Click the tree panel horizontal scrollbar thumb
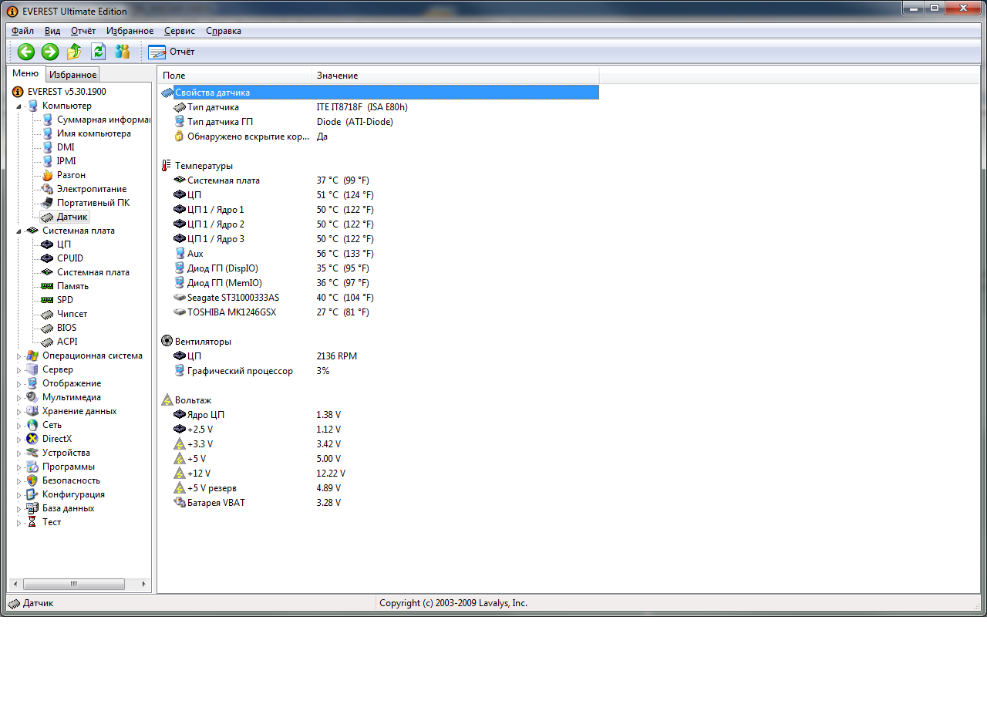This screenshot has height=718, width=987. [73, 585]
